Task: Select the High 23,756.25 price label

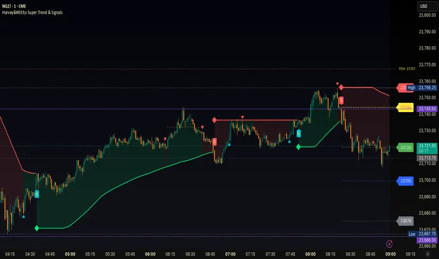Action: pos(422,88)
